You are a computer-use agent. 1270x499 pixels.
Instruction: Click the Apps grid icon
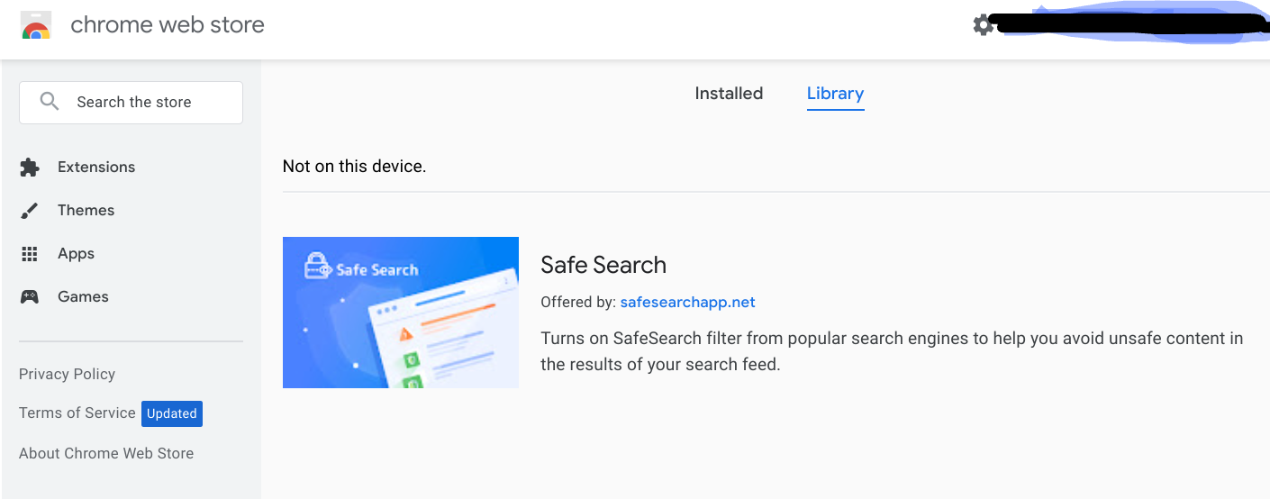click(30, 254)
